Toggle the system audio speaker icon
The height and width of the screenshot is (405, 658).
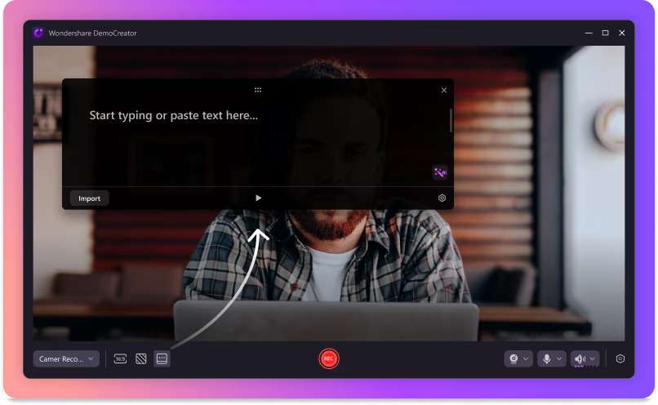point(580,359)
